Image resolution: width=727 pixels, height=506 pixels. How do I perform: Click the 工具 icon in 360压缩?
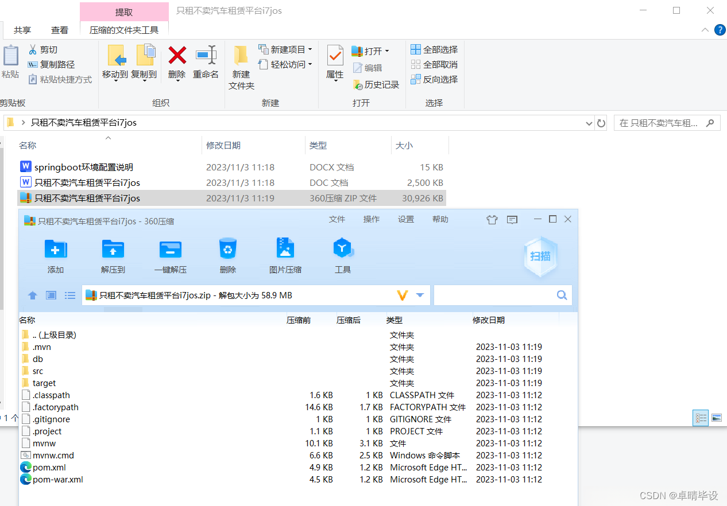pyautogui.click(x=343, y=248)
